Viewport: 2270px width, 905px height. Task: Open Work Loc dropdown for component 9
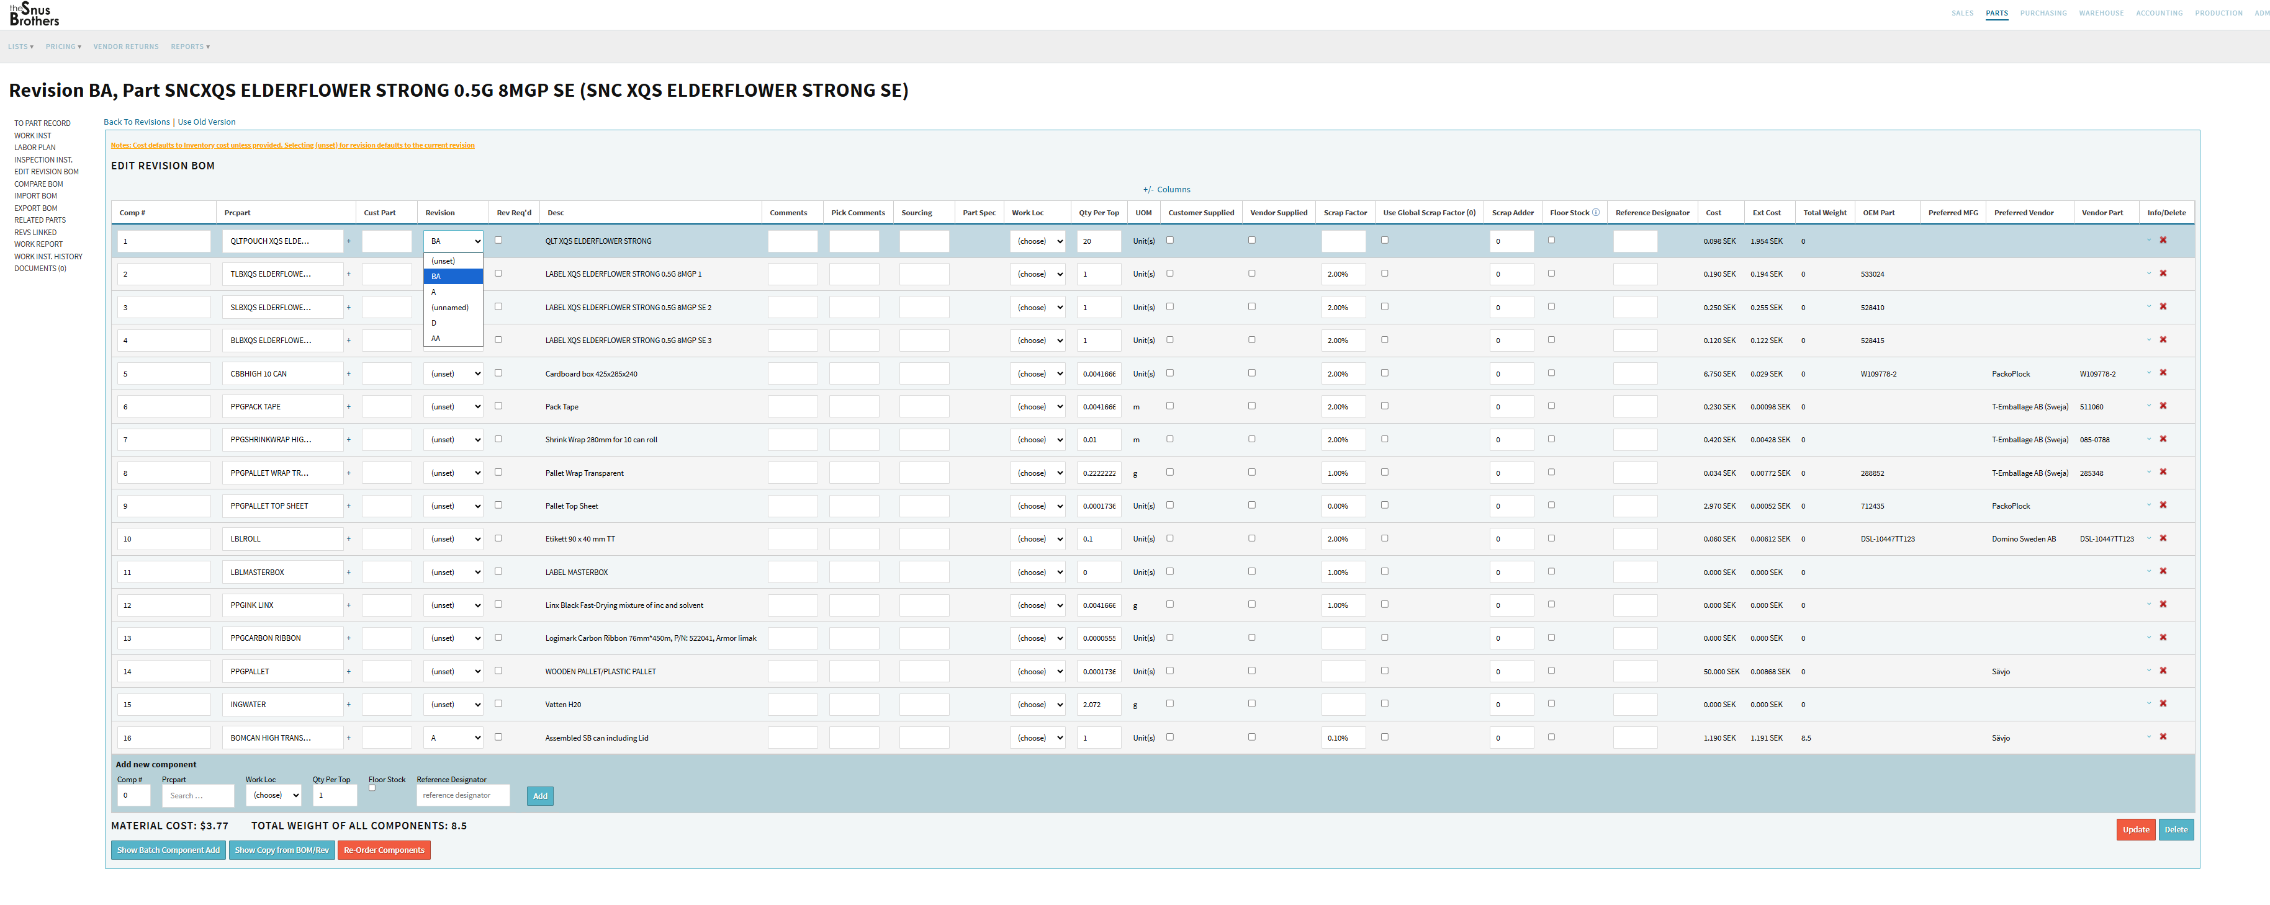pos(1037,506)
